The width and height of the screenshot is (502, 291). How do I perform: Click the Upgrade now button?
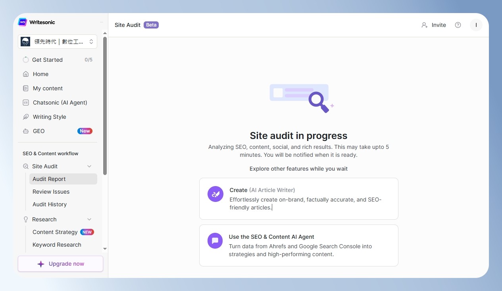coord(60,264)
